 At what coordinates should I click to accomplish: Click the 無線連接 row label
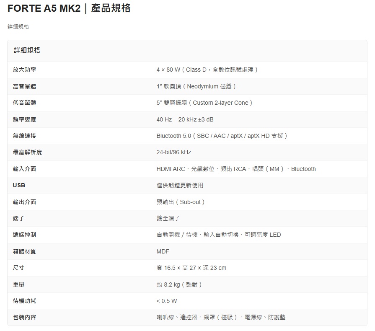coord(24,136)
